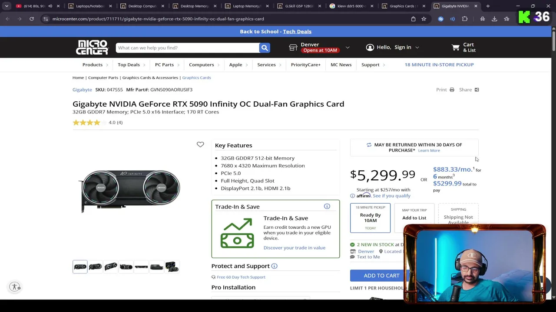Screen dimensions: 556x312
Task: Click the blue search magnifier button
Action: tap(265, 48)
